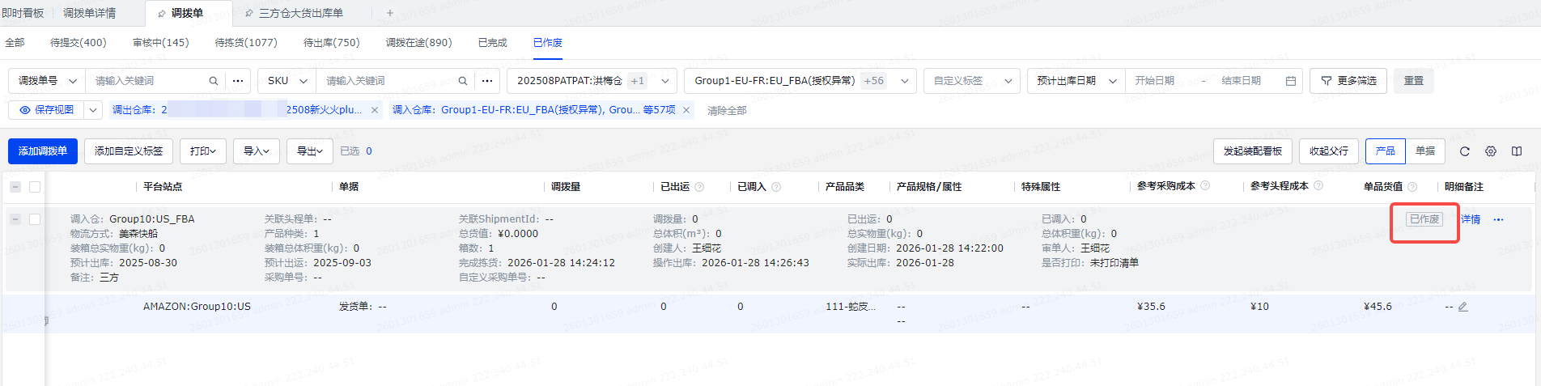Click help icon beside 已调入 column header

[x=776, y=187]
